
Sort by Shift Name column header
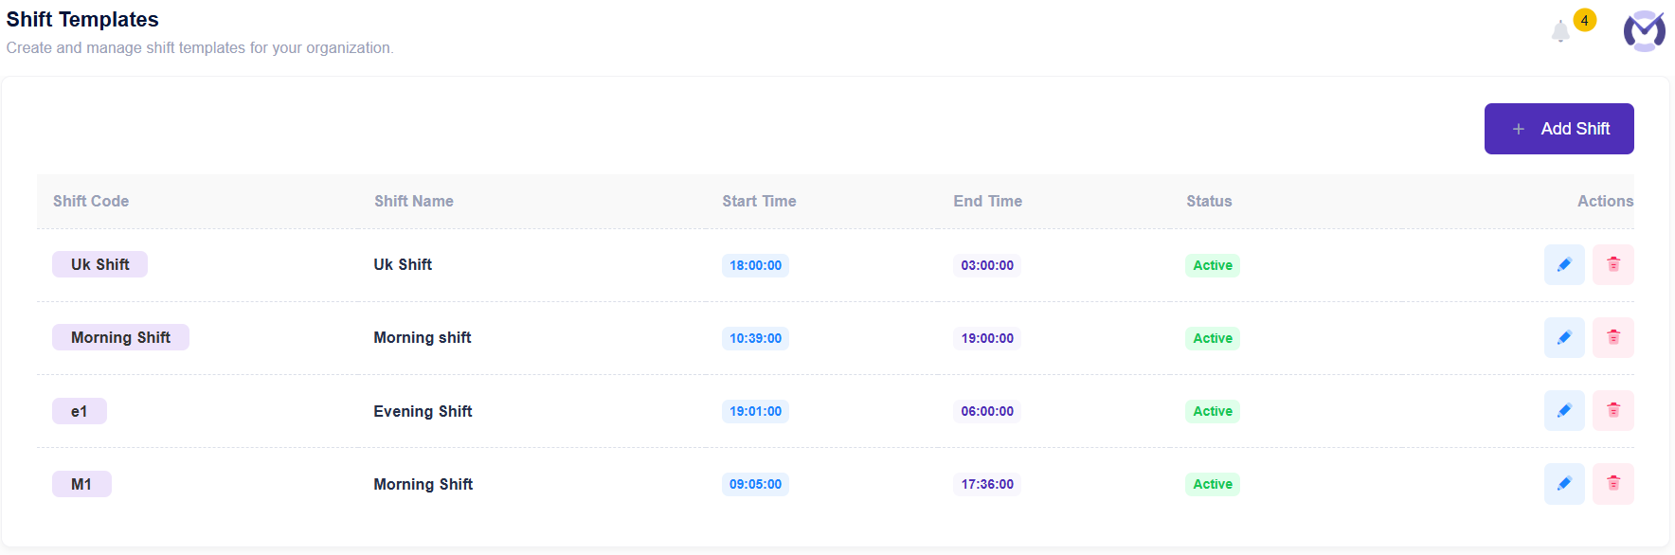[x=414, y=201]
